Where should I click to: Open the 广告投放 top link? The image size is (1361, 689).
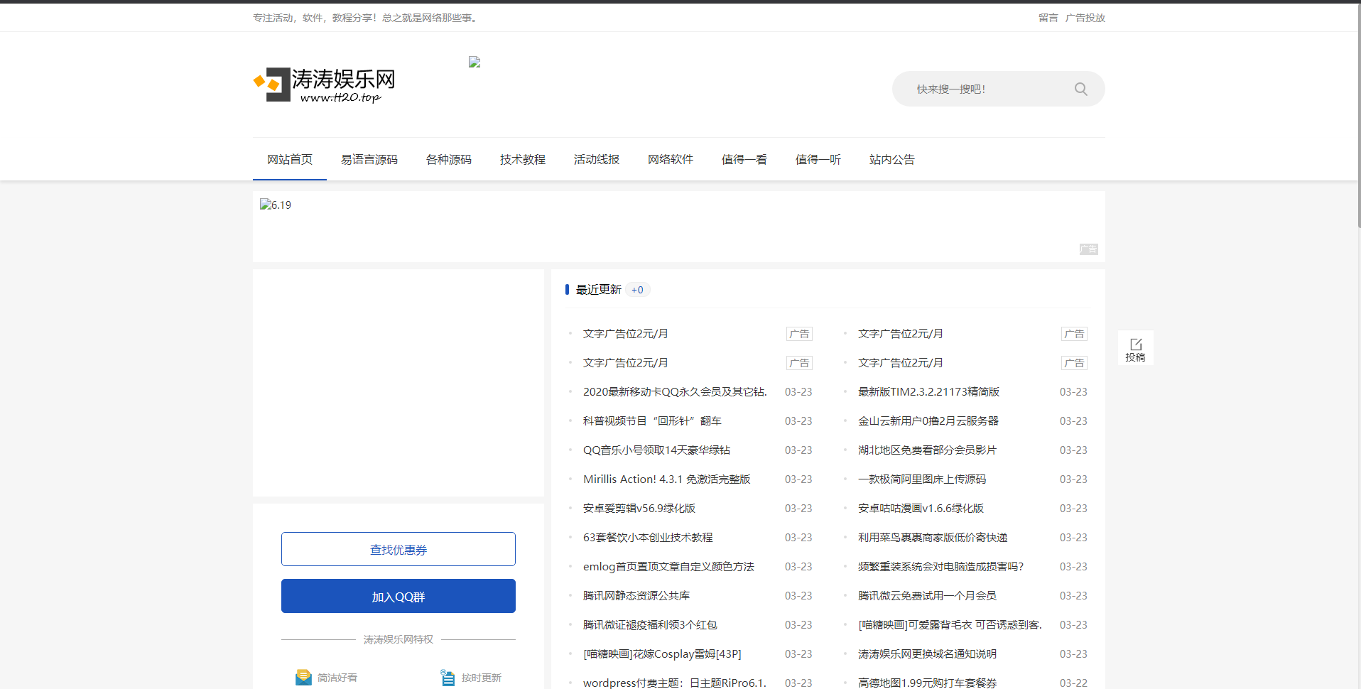[1085, 18]
